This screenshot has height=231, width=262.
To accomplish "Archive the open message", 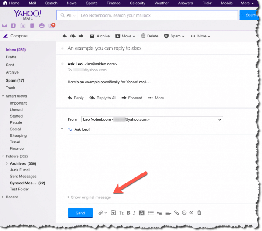I will click(x=100, y=36).
